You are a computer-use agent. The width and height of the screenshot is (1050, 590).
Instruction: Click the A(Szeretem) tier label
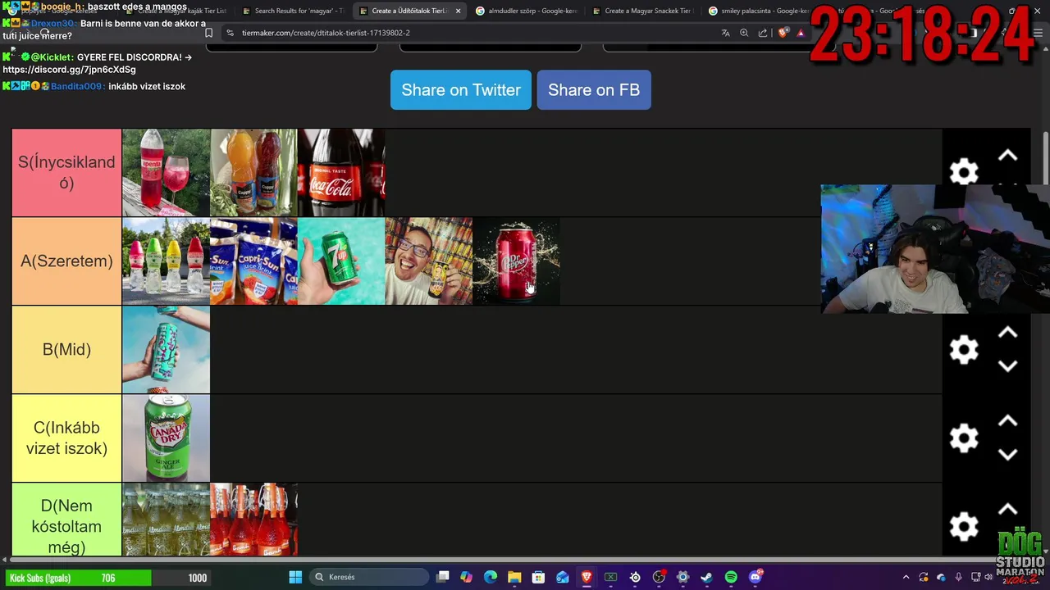click(x=66, y=261)
